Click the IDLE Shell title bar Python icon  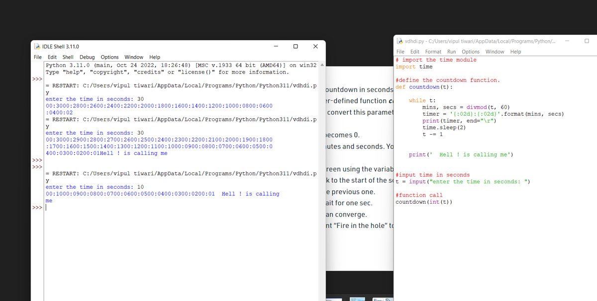[x=37, y=46]
